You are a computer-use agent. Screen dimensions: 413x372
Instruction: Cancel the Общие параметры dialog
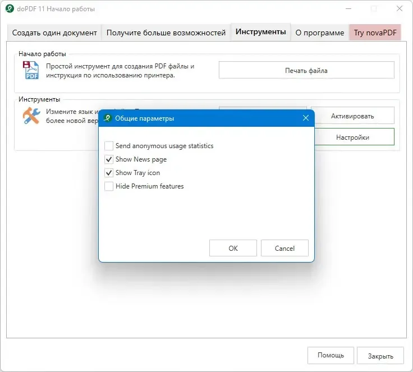284,248
